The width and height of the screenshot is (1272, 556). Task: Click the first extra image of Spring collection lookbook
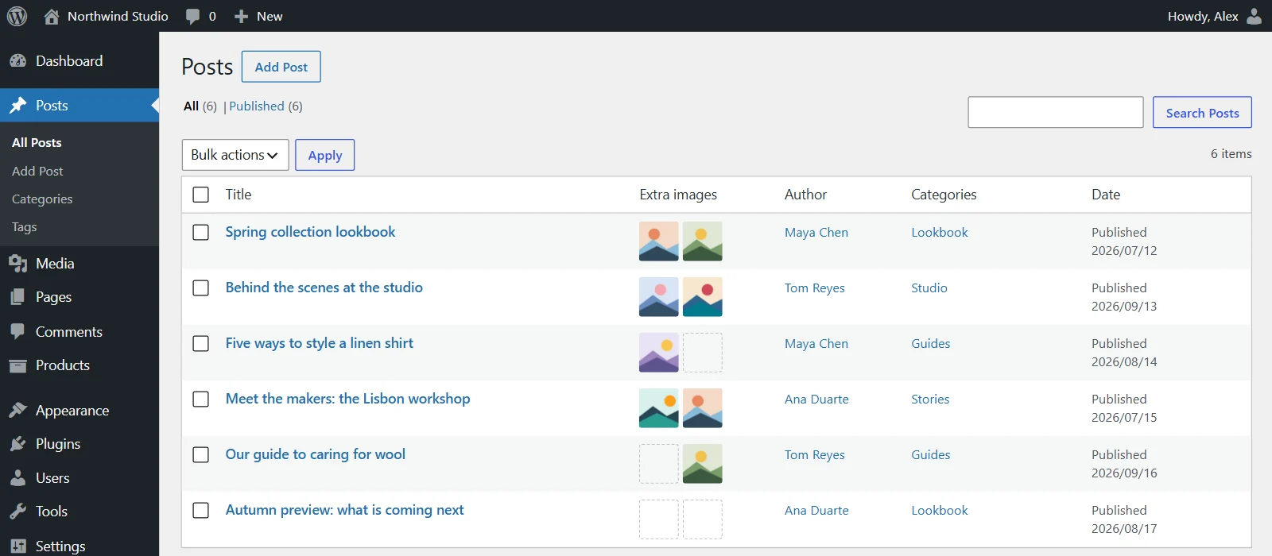pos(659,241)
